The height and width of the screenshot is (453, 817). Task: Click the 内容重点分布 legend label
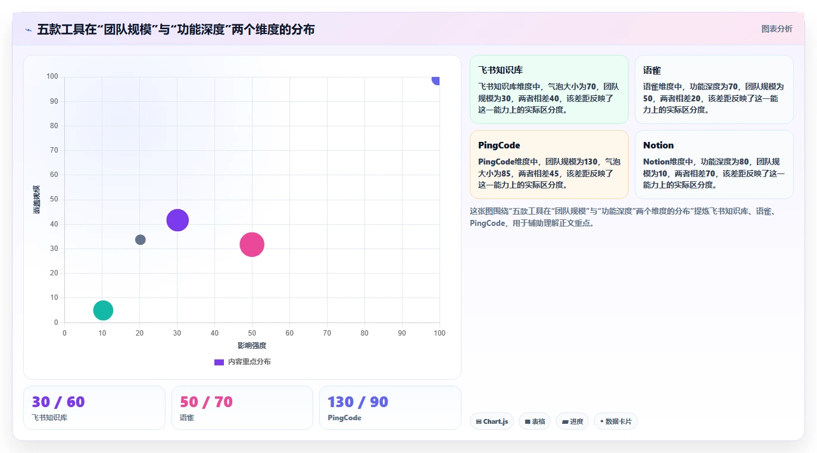click(x=249, y=362)
